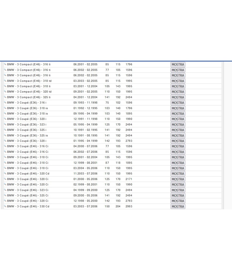Click MOSTRA button in Compact 318 ti row
This screenshot has height=270, width=232.
click(178, 86)
